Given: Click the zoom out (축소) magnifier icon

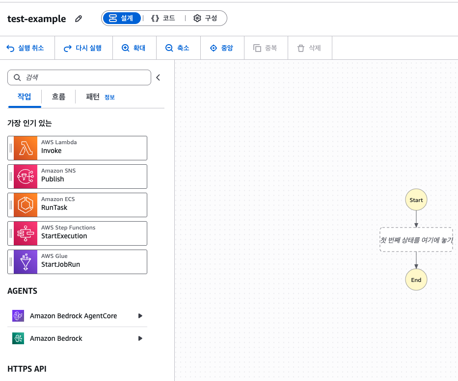Looking at the screenshot, I should [x=169, y=48].
